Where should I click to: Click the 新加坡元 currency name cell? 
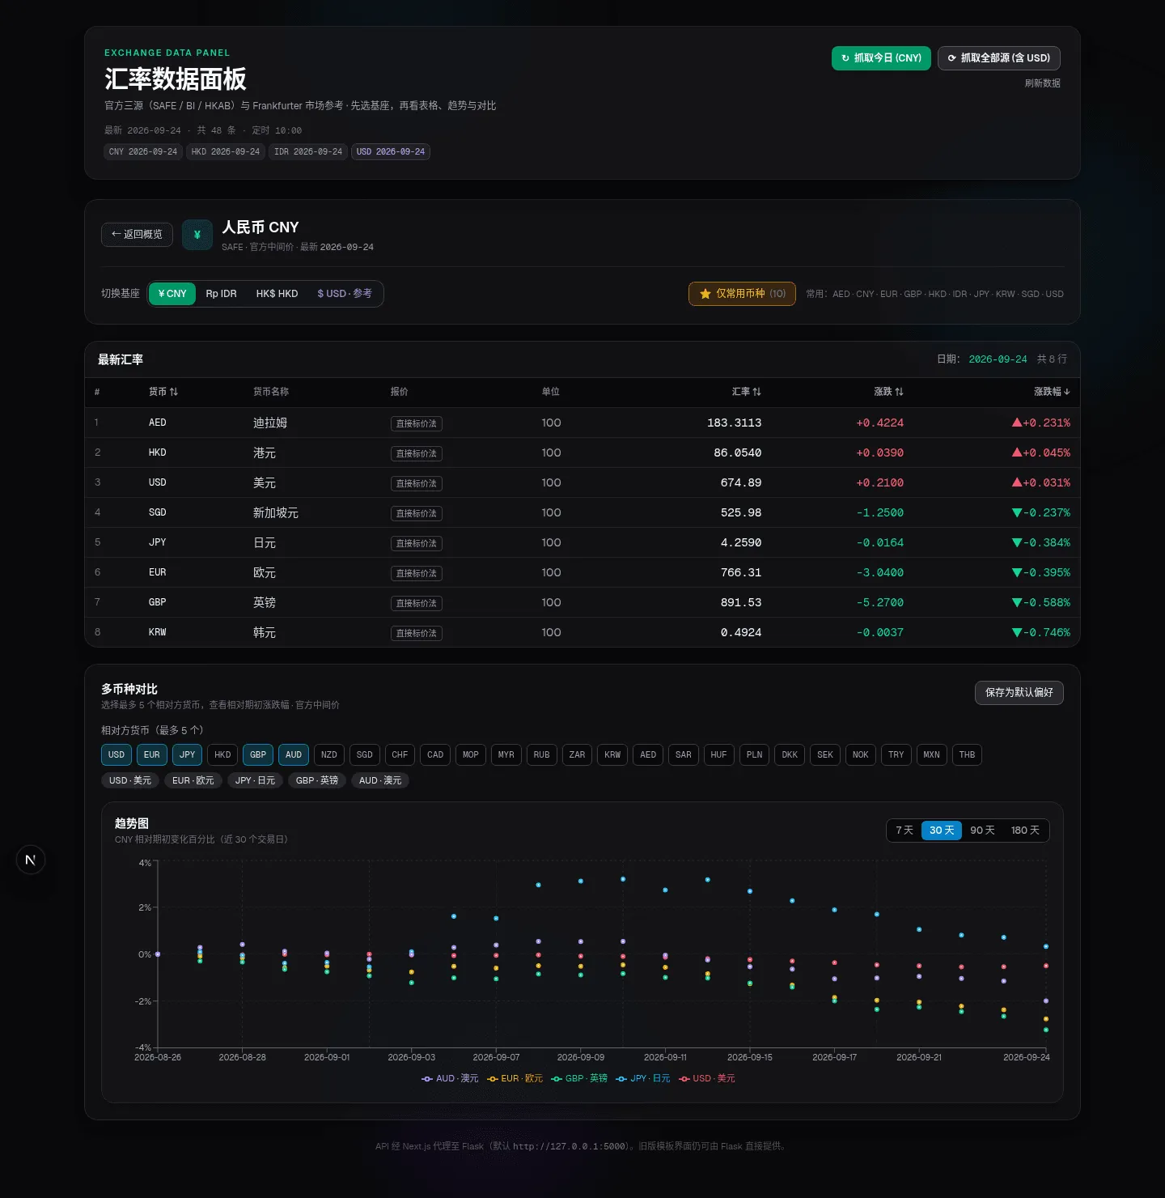coord(276,512)
